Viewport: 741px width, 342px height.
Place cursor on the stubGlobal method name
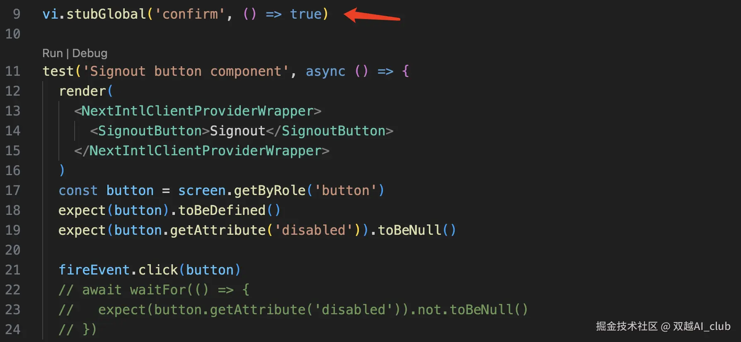[x=106, y=14]
